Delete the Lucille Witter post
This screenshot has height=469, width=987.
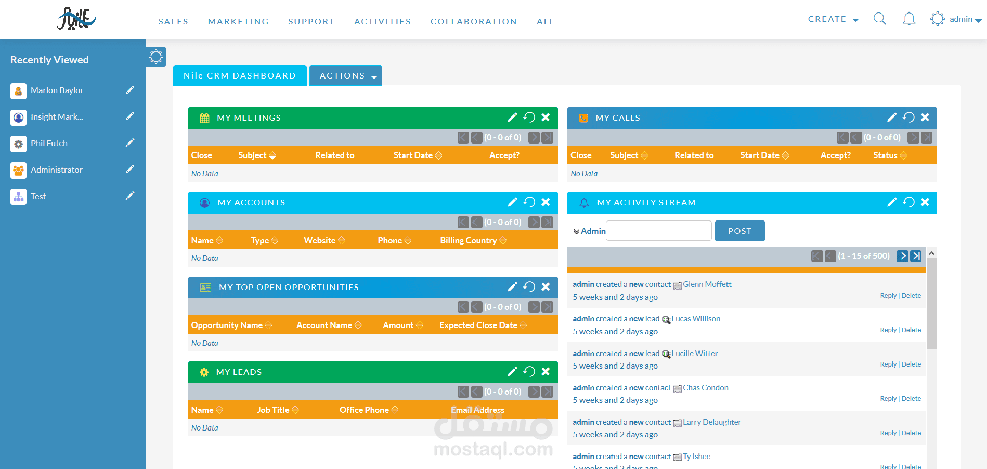(x=911, y=364)
